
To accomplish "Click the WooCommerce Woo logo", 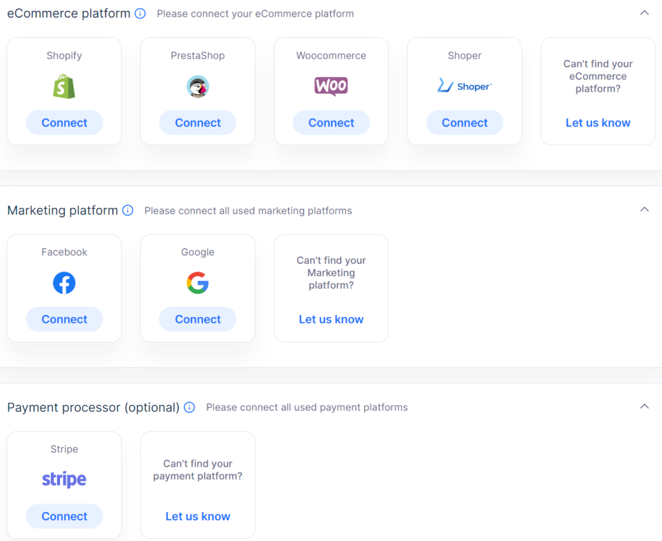I will (331, 87).
